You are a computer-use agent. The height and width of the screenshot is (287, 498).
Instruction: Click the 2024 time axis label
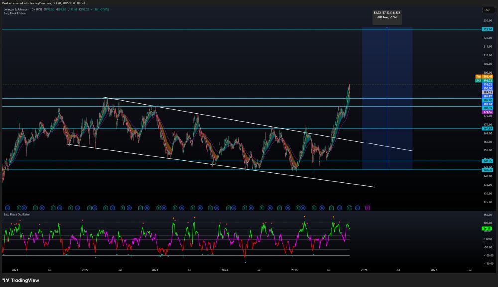(x=225, y=270)
